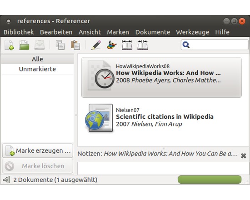Click the Marke erzeugen button

tap(38, 150)
